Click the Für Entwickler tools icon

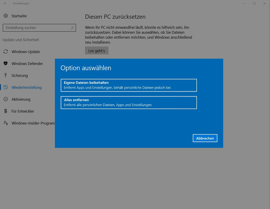5,111
